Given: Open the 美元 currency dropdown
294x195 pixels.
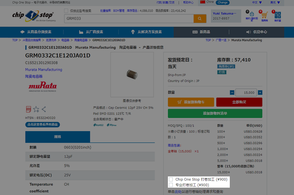Looking at the screenshot, I should pos(275,2).
